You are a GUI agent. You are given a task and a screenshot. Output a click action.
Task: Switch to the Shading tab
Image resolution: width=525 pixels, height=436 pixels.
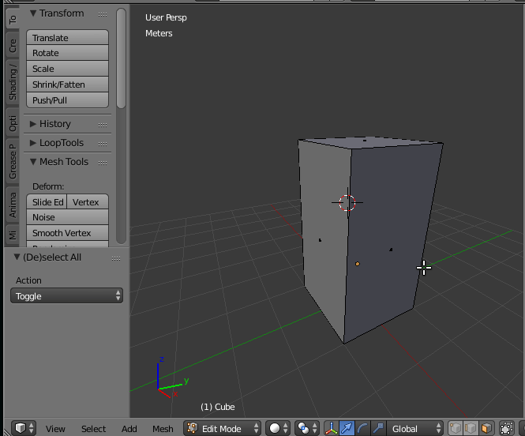click(x=13, y=82)
